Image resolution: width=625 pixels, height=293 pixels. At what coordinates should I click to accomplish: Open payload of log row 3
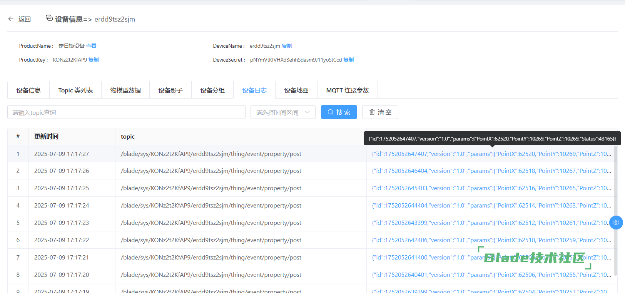tap(491, 188)
